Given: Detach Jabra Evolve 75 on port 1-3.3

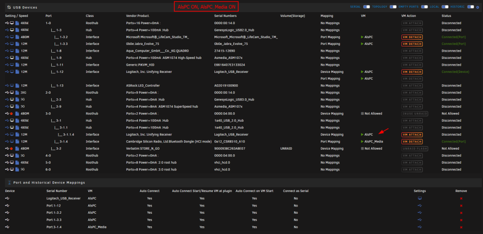Looking at the screenshot, I should [412, 44].
